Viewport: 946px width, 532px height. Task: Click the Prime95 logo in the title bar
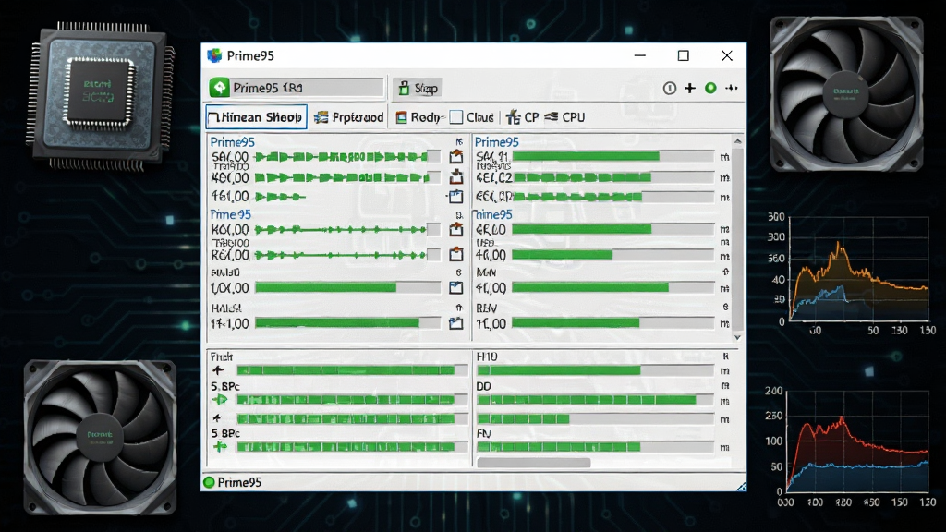coord(214,55)
